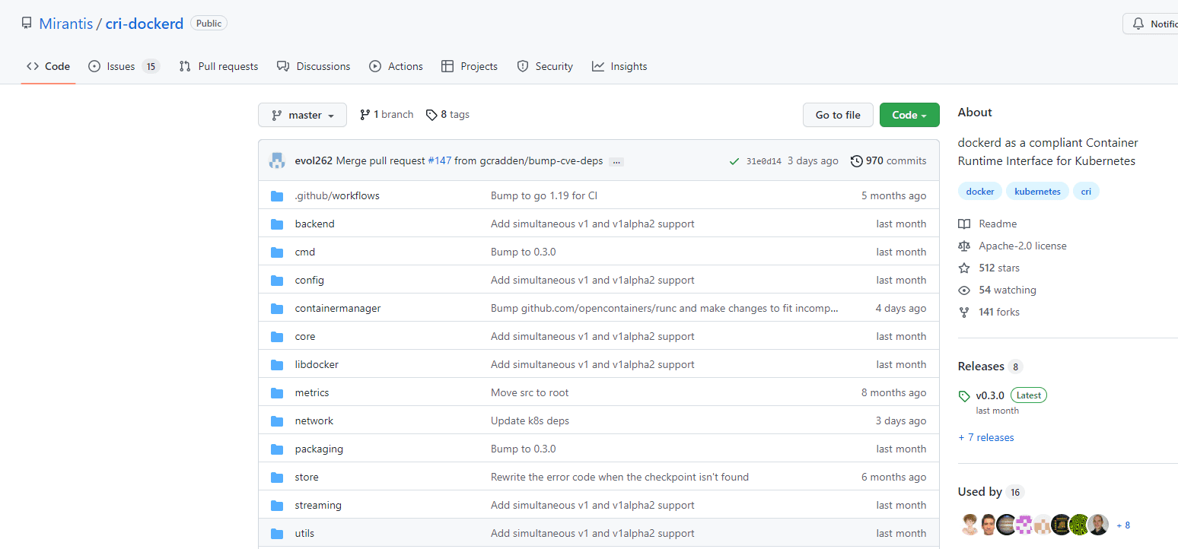The height and width of the screenshot is (549, 1178).
Task: Click the folder icon for cmd
Action: 277,252
